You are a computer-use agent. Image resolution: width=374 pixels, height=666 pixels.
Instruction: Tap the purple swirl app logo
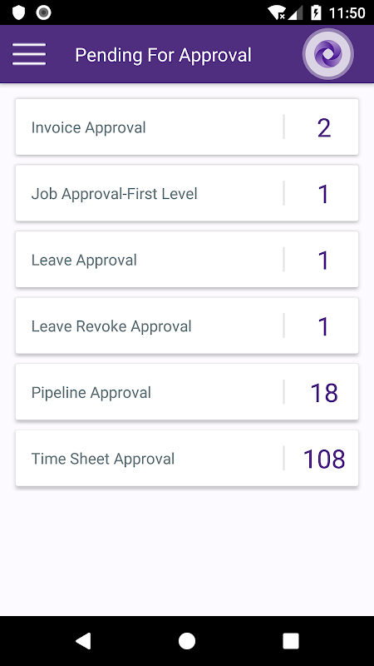(327, 54)
